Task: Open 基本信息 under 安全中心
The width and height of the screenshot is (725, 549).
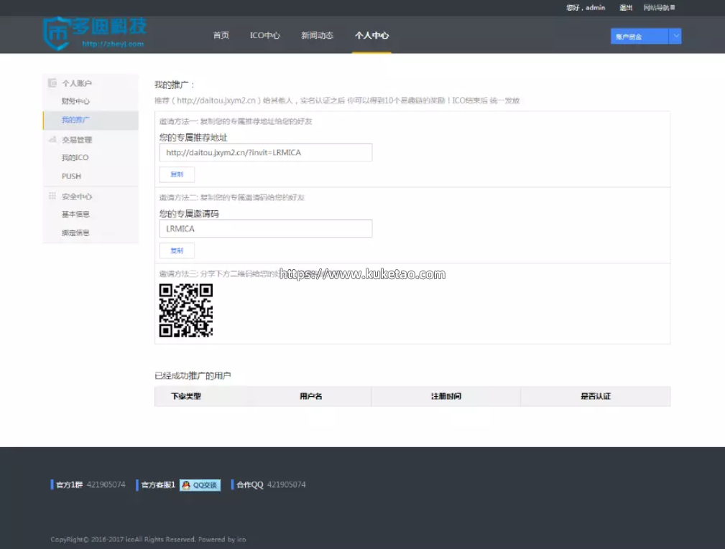Action: pos(75,215)
